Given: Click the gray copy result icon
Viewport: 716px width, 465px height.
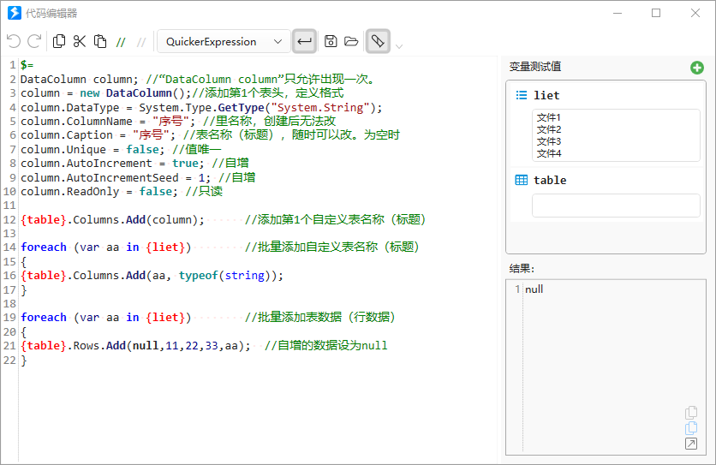Looking at the screenshot, I should tap(691, 413).
